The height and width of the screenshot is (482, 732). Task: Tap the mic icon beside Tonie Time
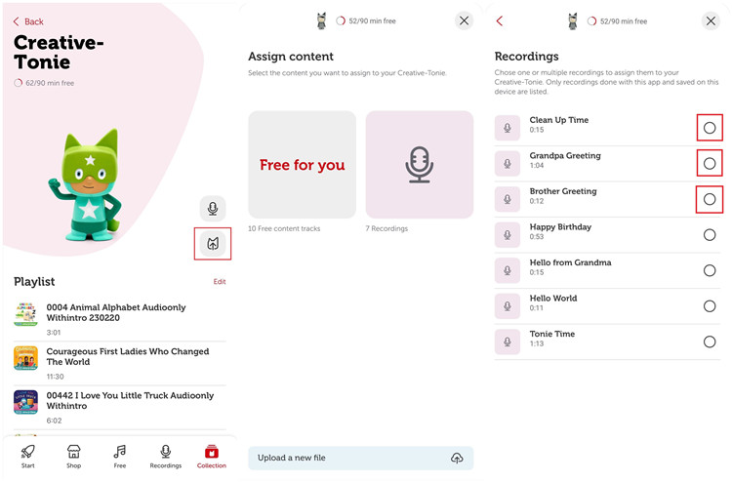[x=508, y=342]
